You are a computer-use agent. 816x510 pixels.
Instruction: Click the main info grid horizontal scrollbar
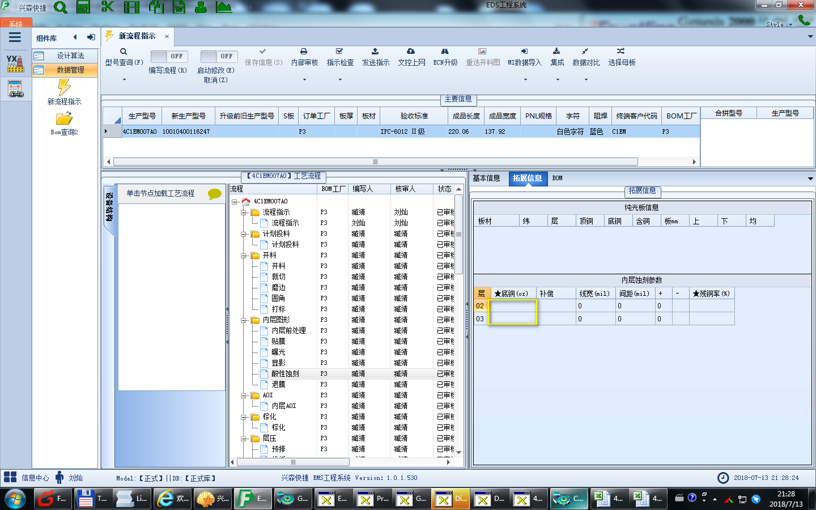[x=375, y=161]
